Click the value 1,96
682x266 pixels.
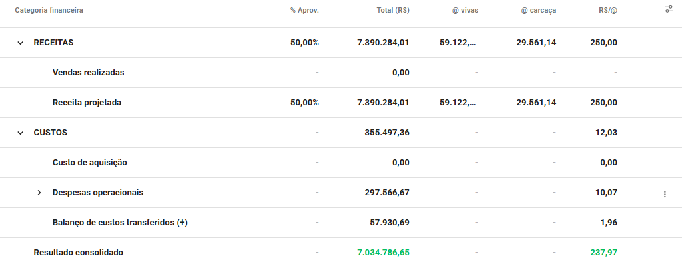pyautogui.click(x=608, y=223)
